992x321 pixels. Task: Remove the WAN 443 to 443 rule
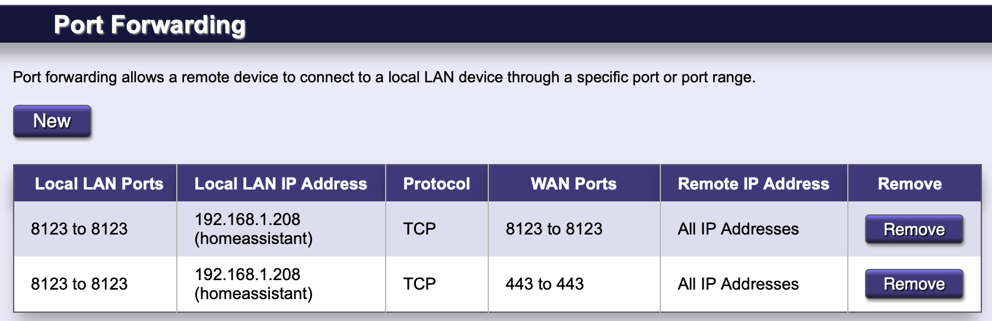(x=914, y=284)
